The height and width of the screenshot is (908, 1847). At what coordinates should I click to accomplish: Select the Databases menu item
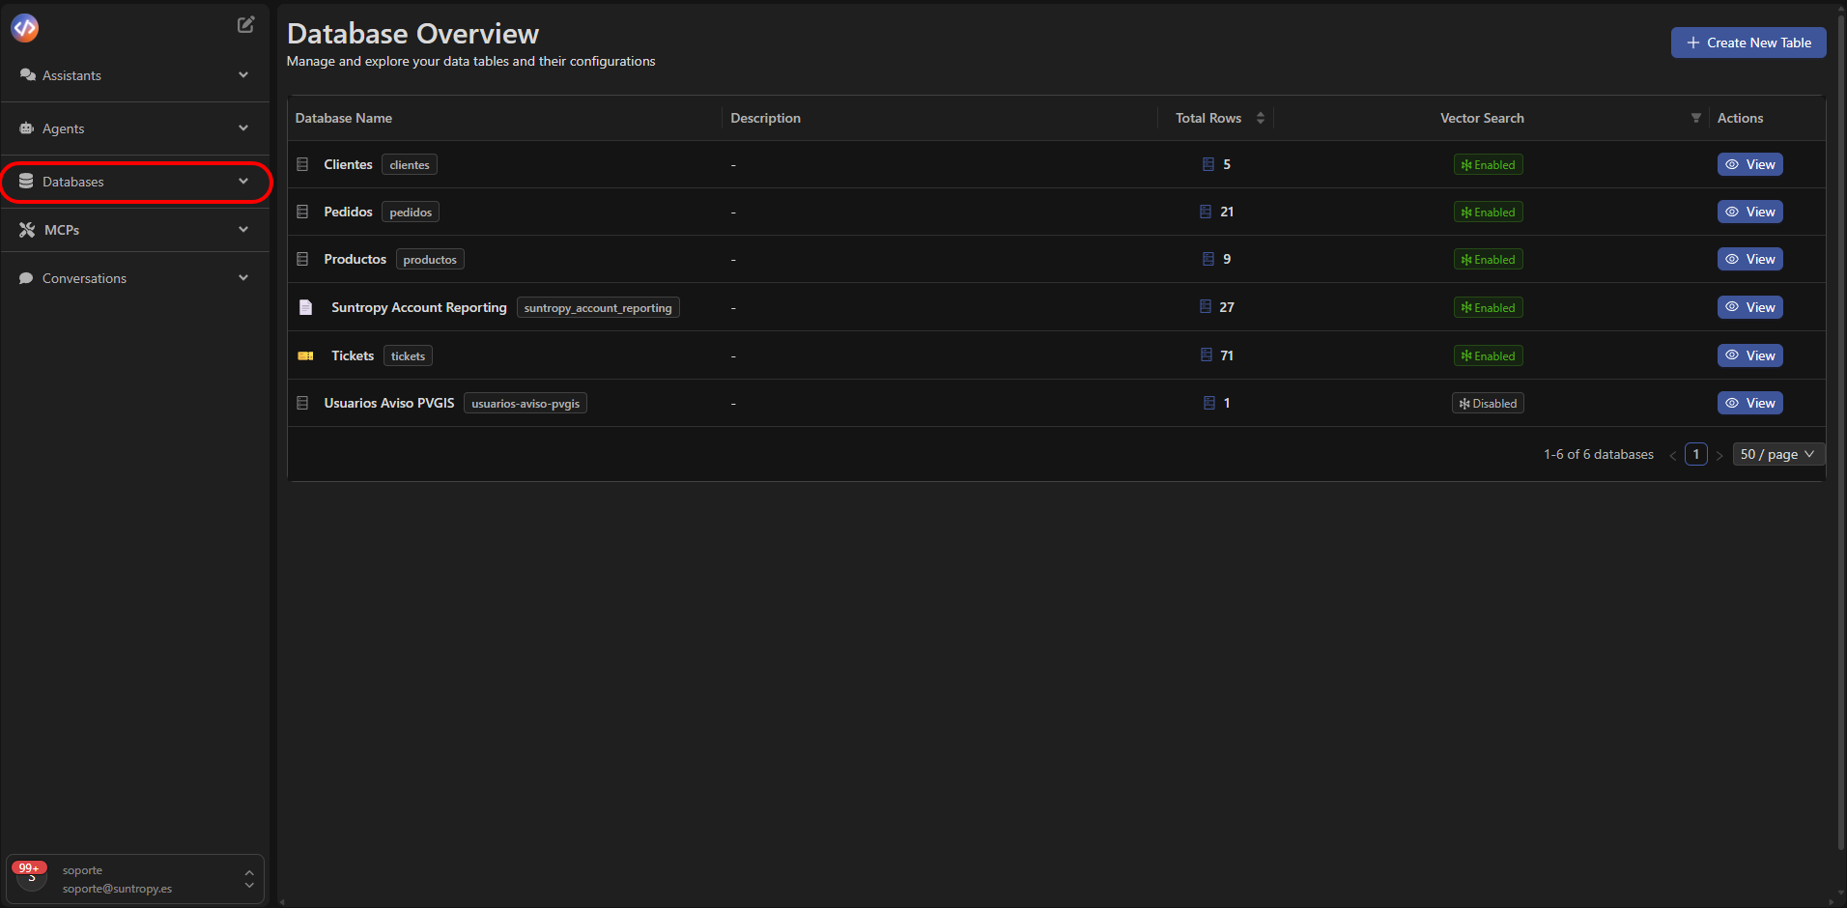(134, 182)
